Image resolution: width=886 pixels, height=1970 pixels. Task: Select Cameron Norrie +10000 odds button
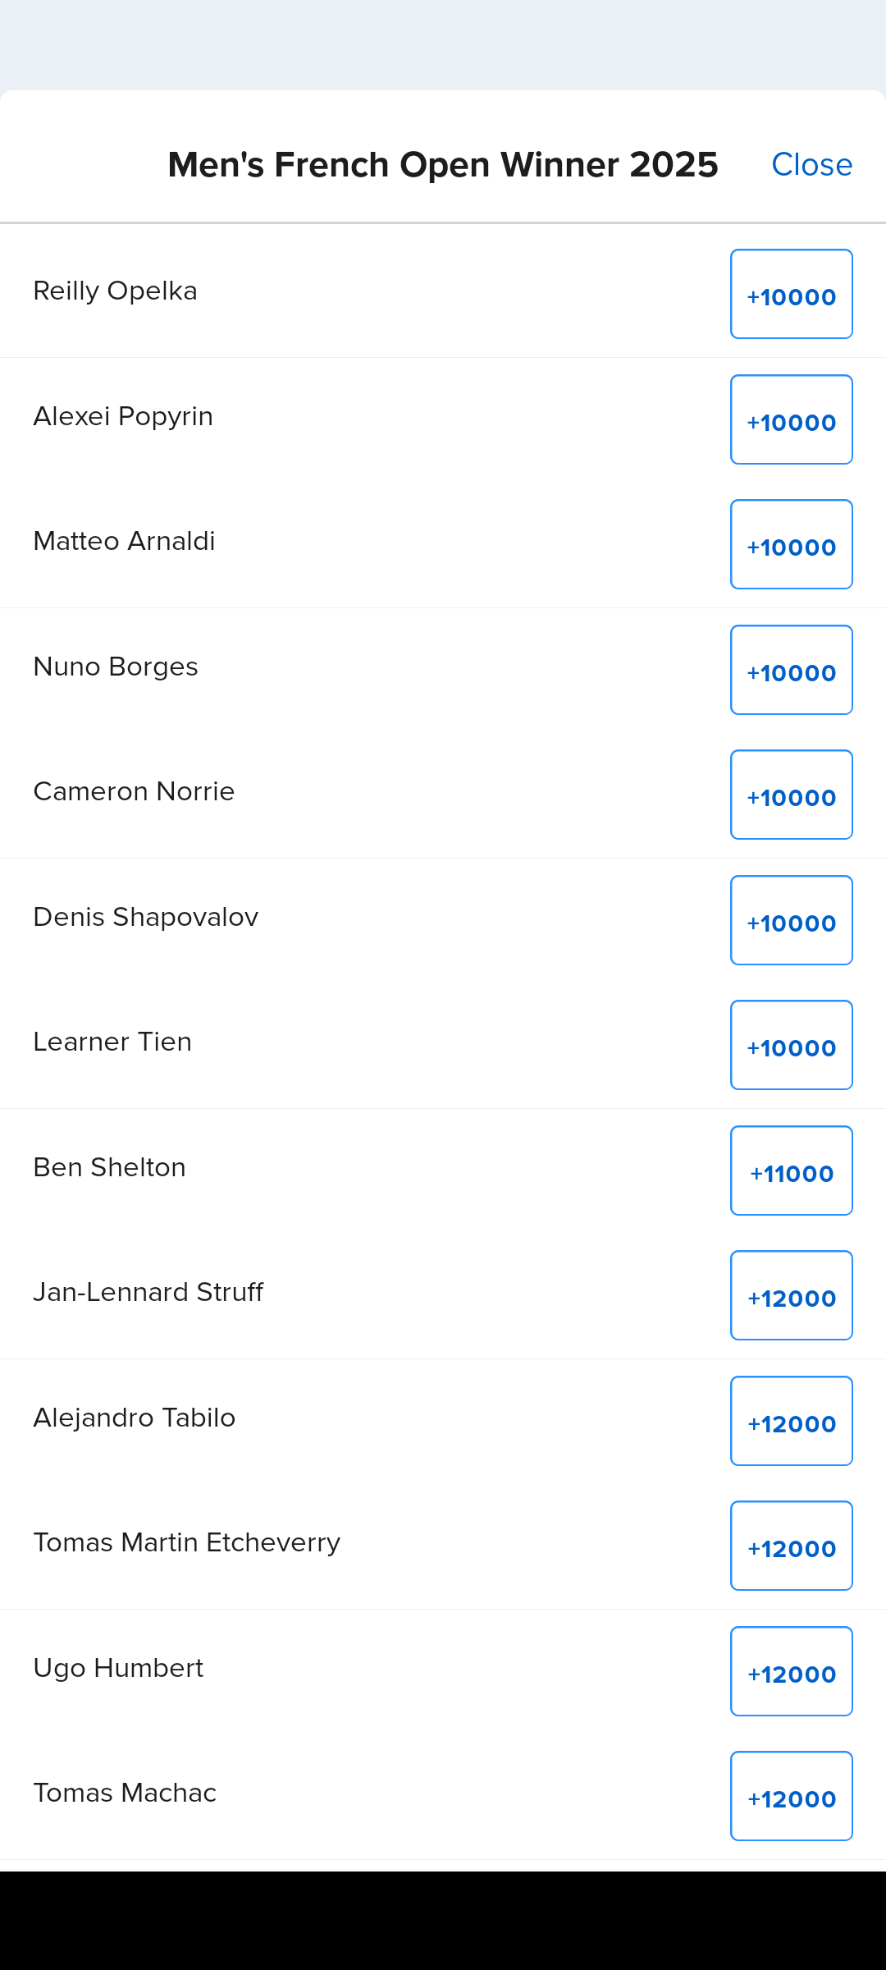pyautogui.click(x=791, y=795)
